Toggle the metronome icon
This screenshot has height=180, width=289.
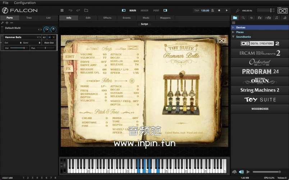coord(212,10)
